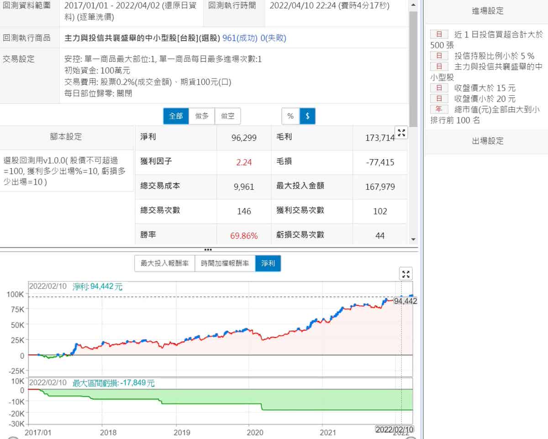The width and height of the screenshot is (548, 439).
Task: Click the three-dot panel splitter handle
Action: 208,250
